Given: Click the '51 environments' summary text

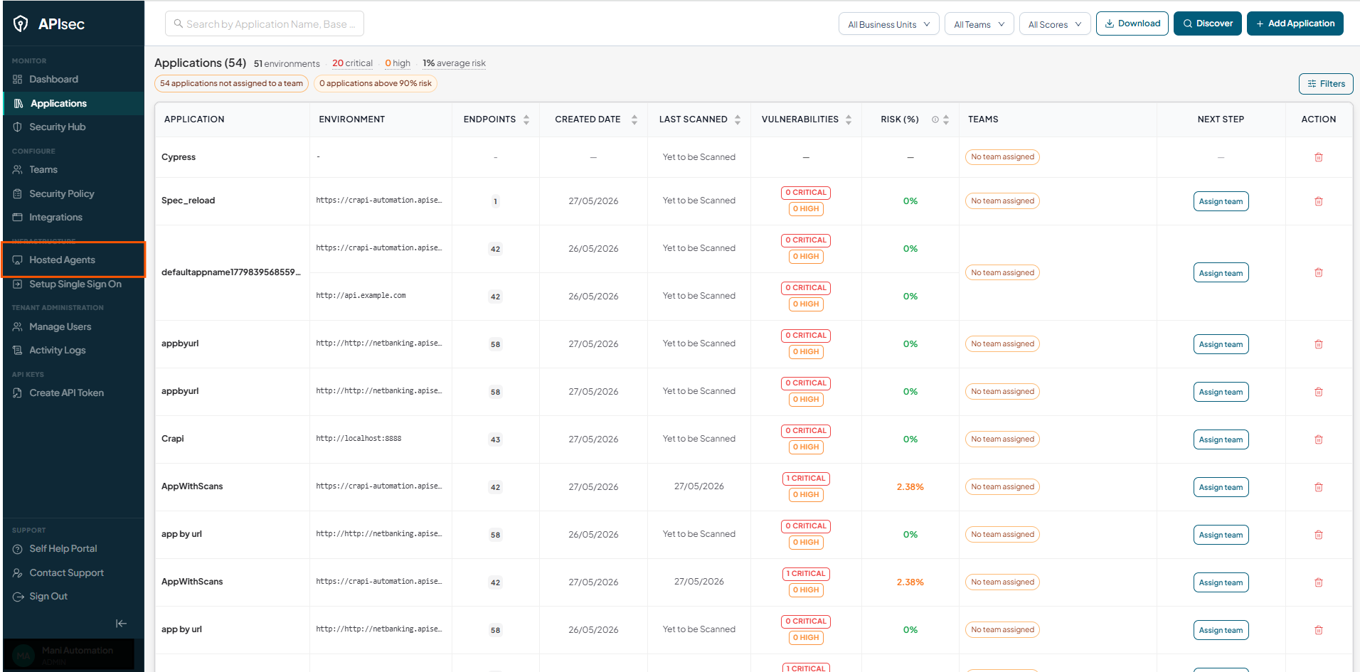Looking at the screenshot, I should point(287,64).
